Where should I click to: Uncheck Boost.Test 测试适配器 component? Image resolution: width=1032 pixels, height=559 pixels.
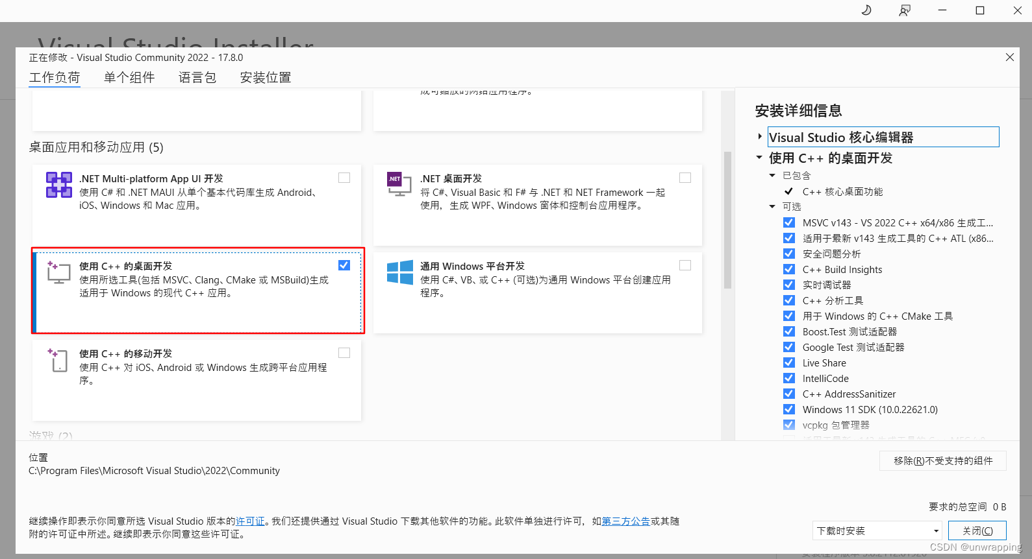pyautogui.click(x=789, y=331)
